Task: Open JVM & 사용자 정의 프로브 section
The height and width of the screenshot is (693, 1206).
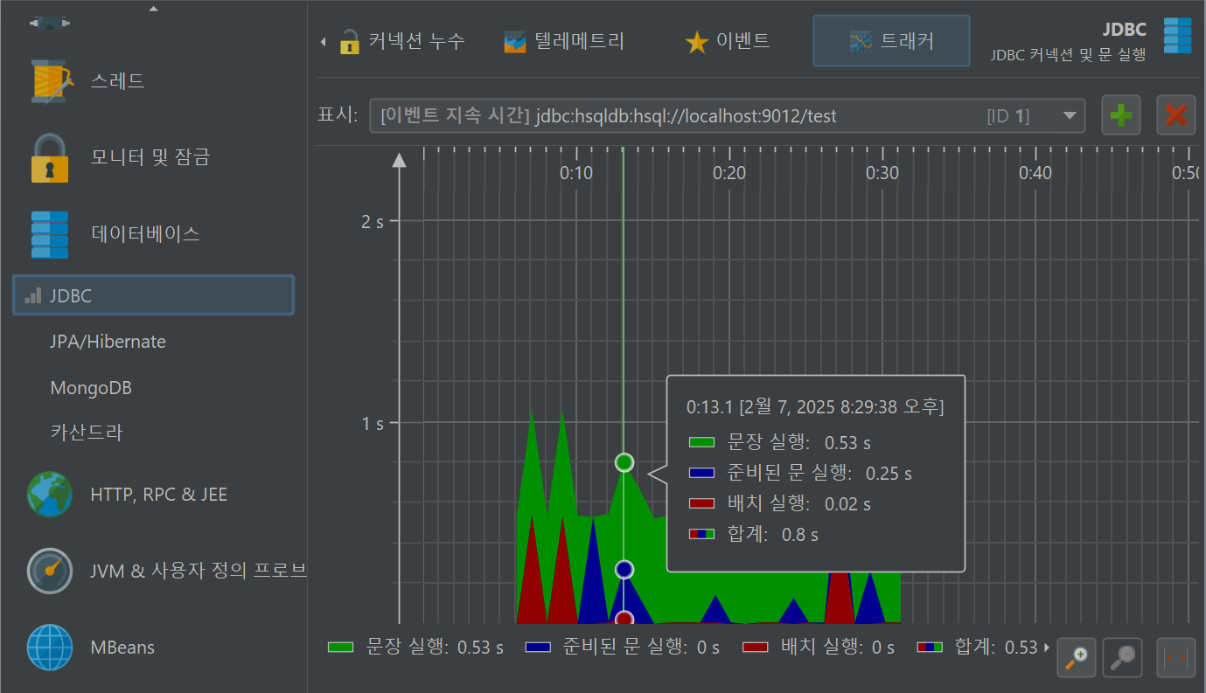Action: [x=166, y=572]
